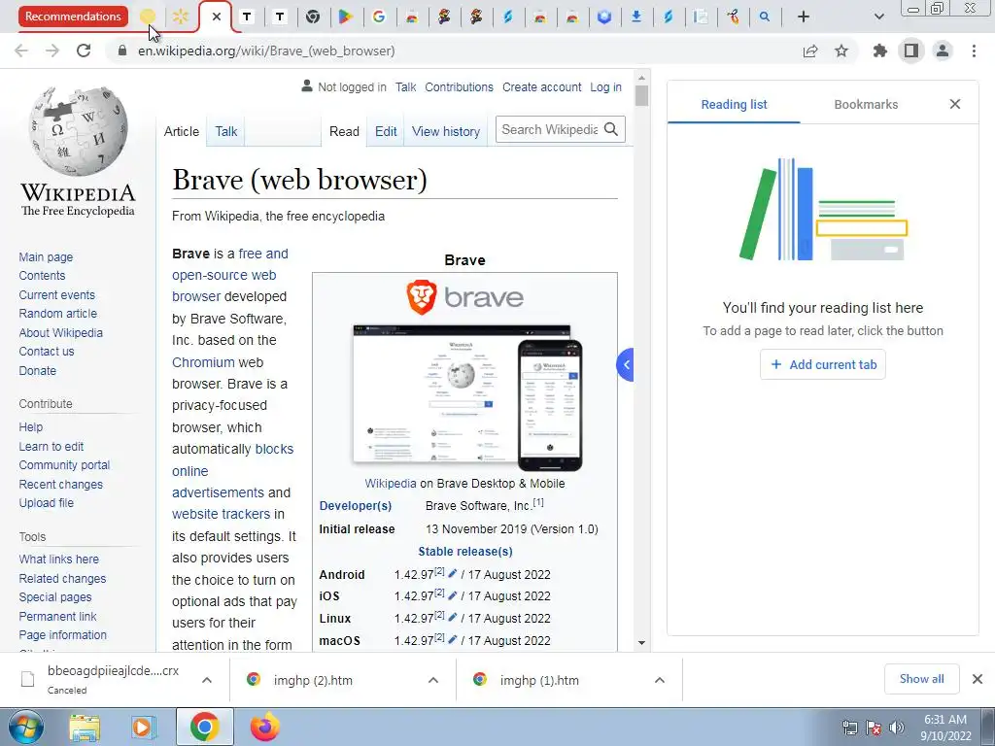Switch to the blue download-arrow tab
The width and height of the screenshot is (995, 746).
635,17
